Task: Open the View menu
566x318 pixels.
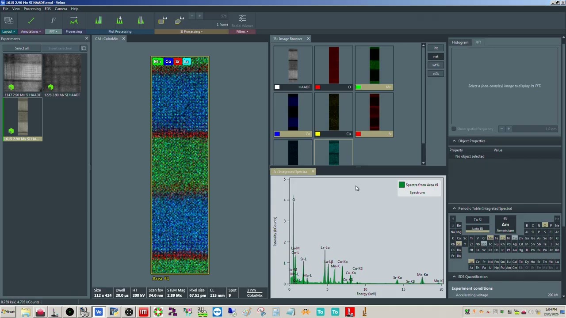Action: [16, 9]
